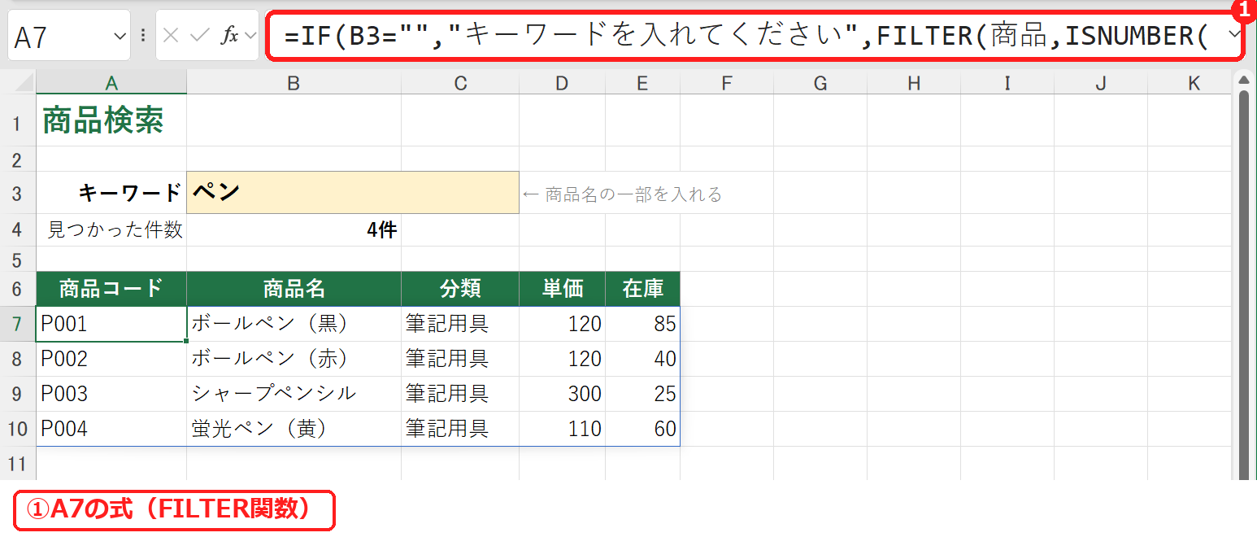This screenshot has height=537, width=1257.
Task: Select row 6 header
Action: coord(18,289)
